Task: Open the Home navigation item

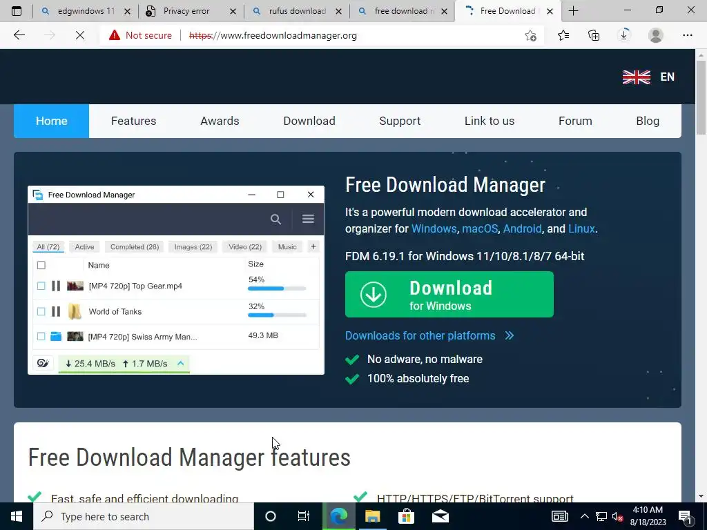Action: pos(51,121)
